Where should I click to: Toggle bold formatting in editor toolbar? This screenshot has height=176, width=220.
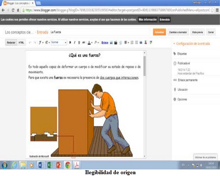coord(70,43)
